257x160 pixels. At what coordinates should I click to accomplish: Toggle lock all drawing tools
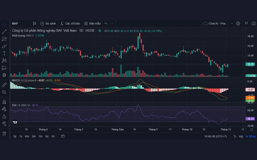click(4, 116)
